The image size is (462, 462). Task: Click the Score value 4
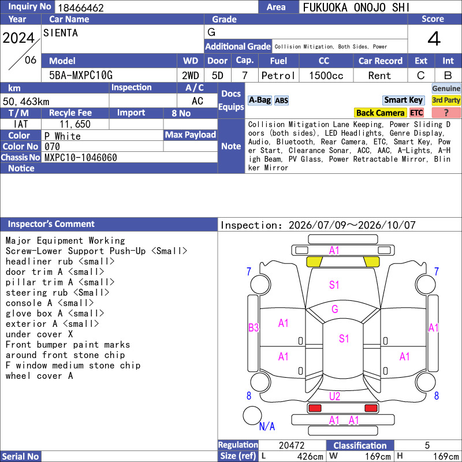point(434,39)
